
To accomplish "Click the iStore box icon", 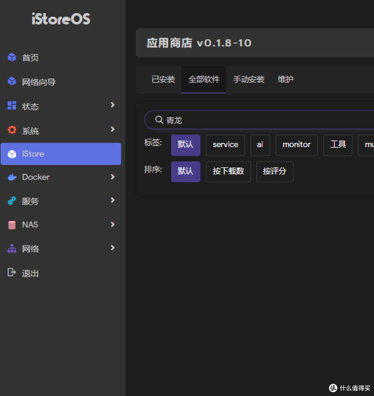I will 12,154.
